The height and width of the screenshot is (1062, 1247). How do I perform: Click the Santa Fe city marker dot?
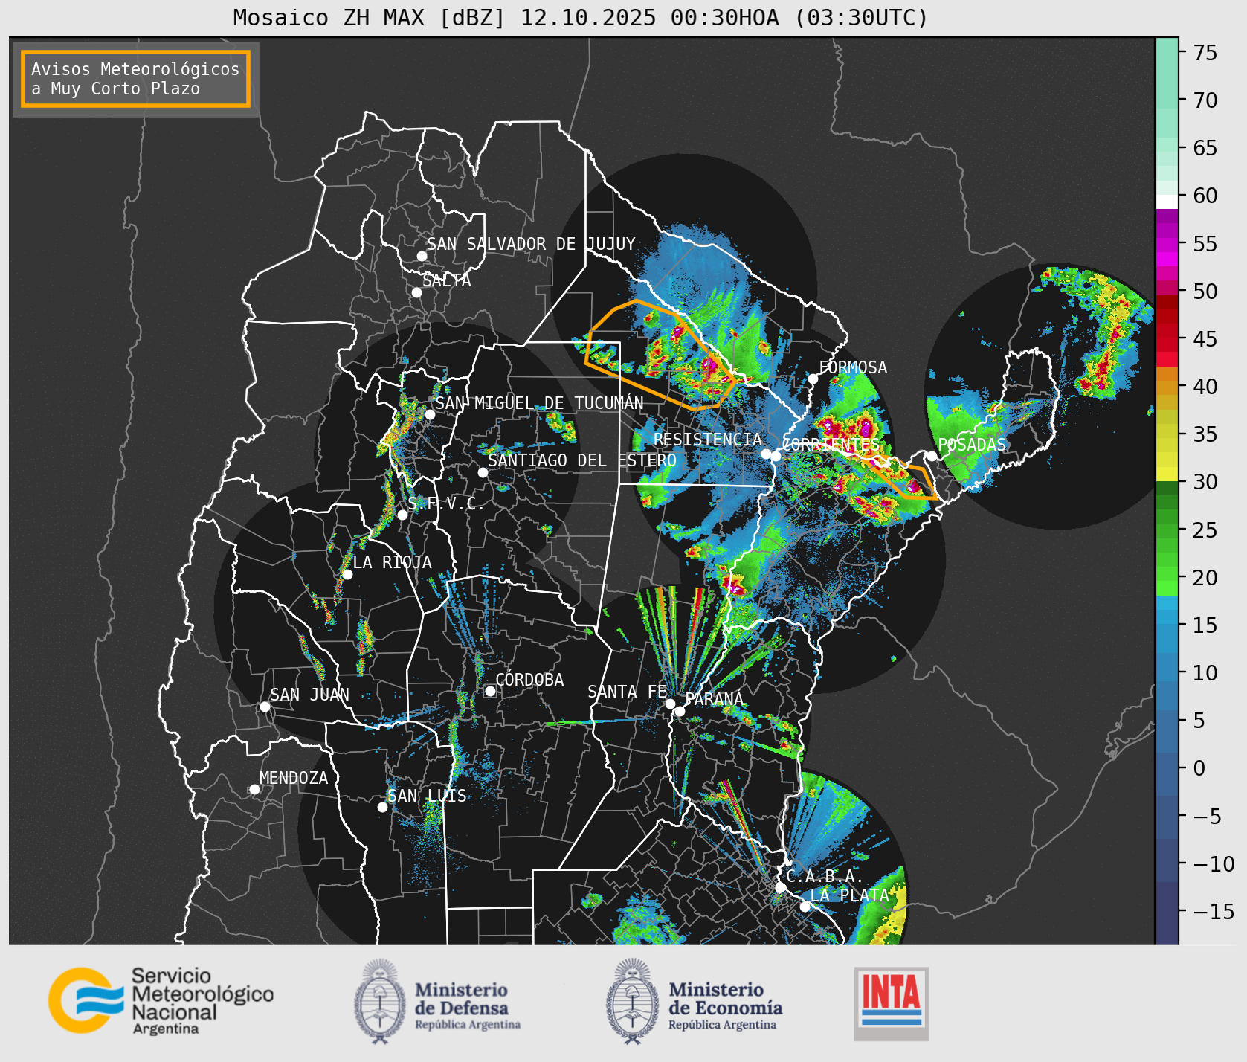click(x=670, y=704)
